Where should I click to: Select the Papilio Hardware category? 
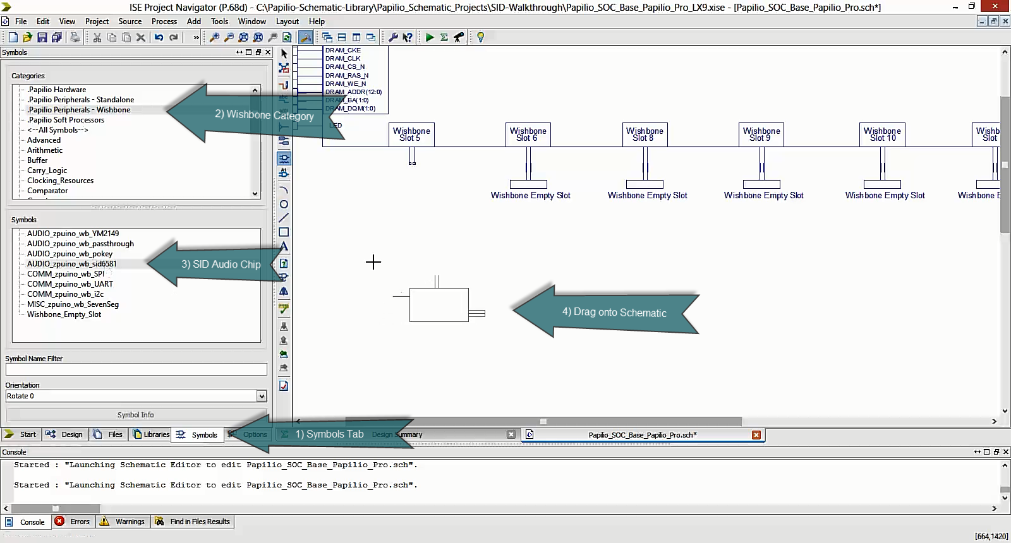(57, 90)
